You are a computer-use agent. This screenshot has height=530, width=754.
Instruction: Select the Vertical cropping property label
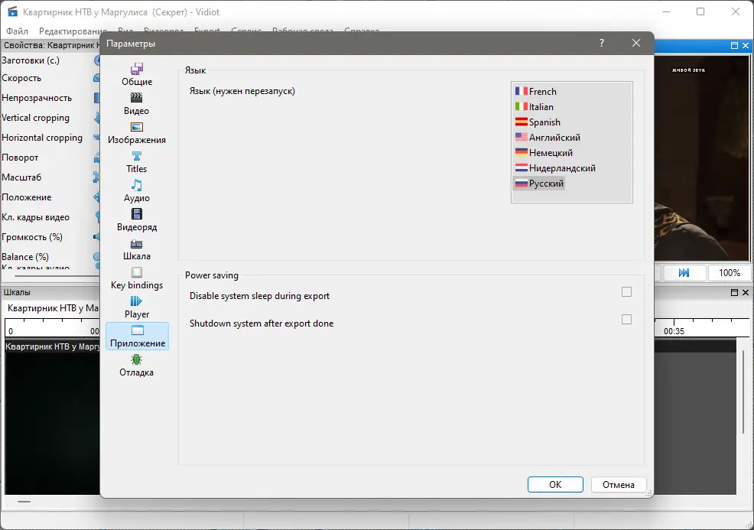click(x=36, y=118)
